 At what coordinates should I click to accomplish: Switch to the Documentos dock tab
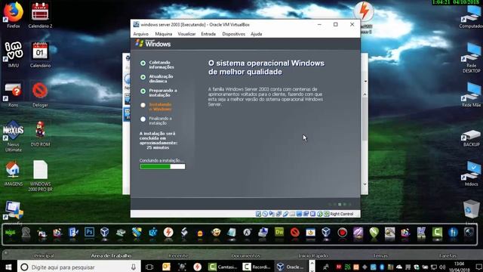tap(245, 255)
